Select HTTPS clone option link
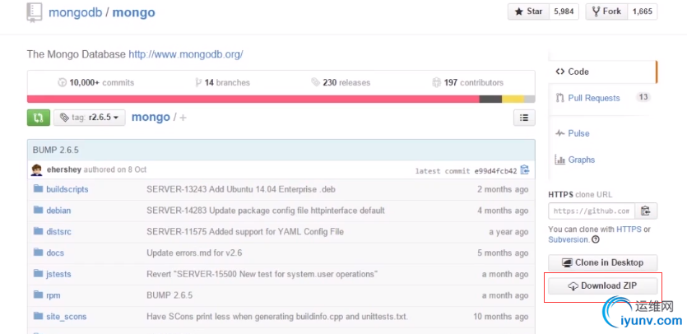 point(629,230)
